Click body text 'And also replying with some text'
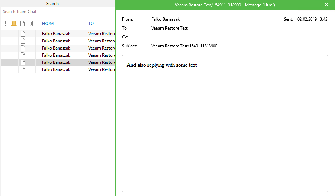The width and height of the screenshot is (335, 196). click(162, 65)
